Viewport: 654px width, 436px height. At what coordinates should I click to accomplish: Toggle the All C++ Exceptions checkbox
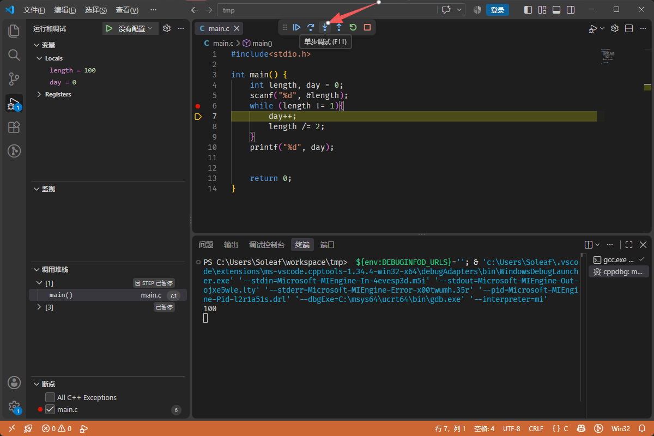point(50,397)
